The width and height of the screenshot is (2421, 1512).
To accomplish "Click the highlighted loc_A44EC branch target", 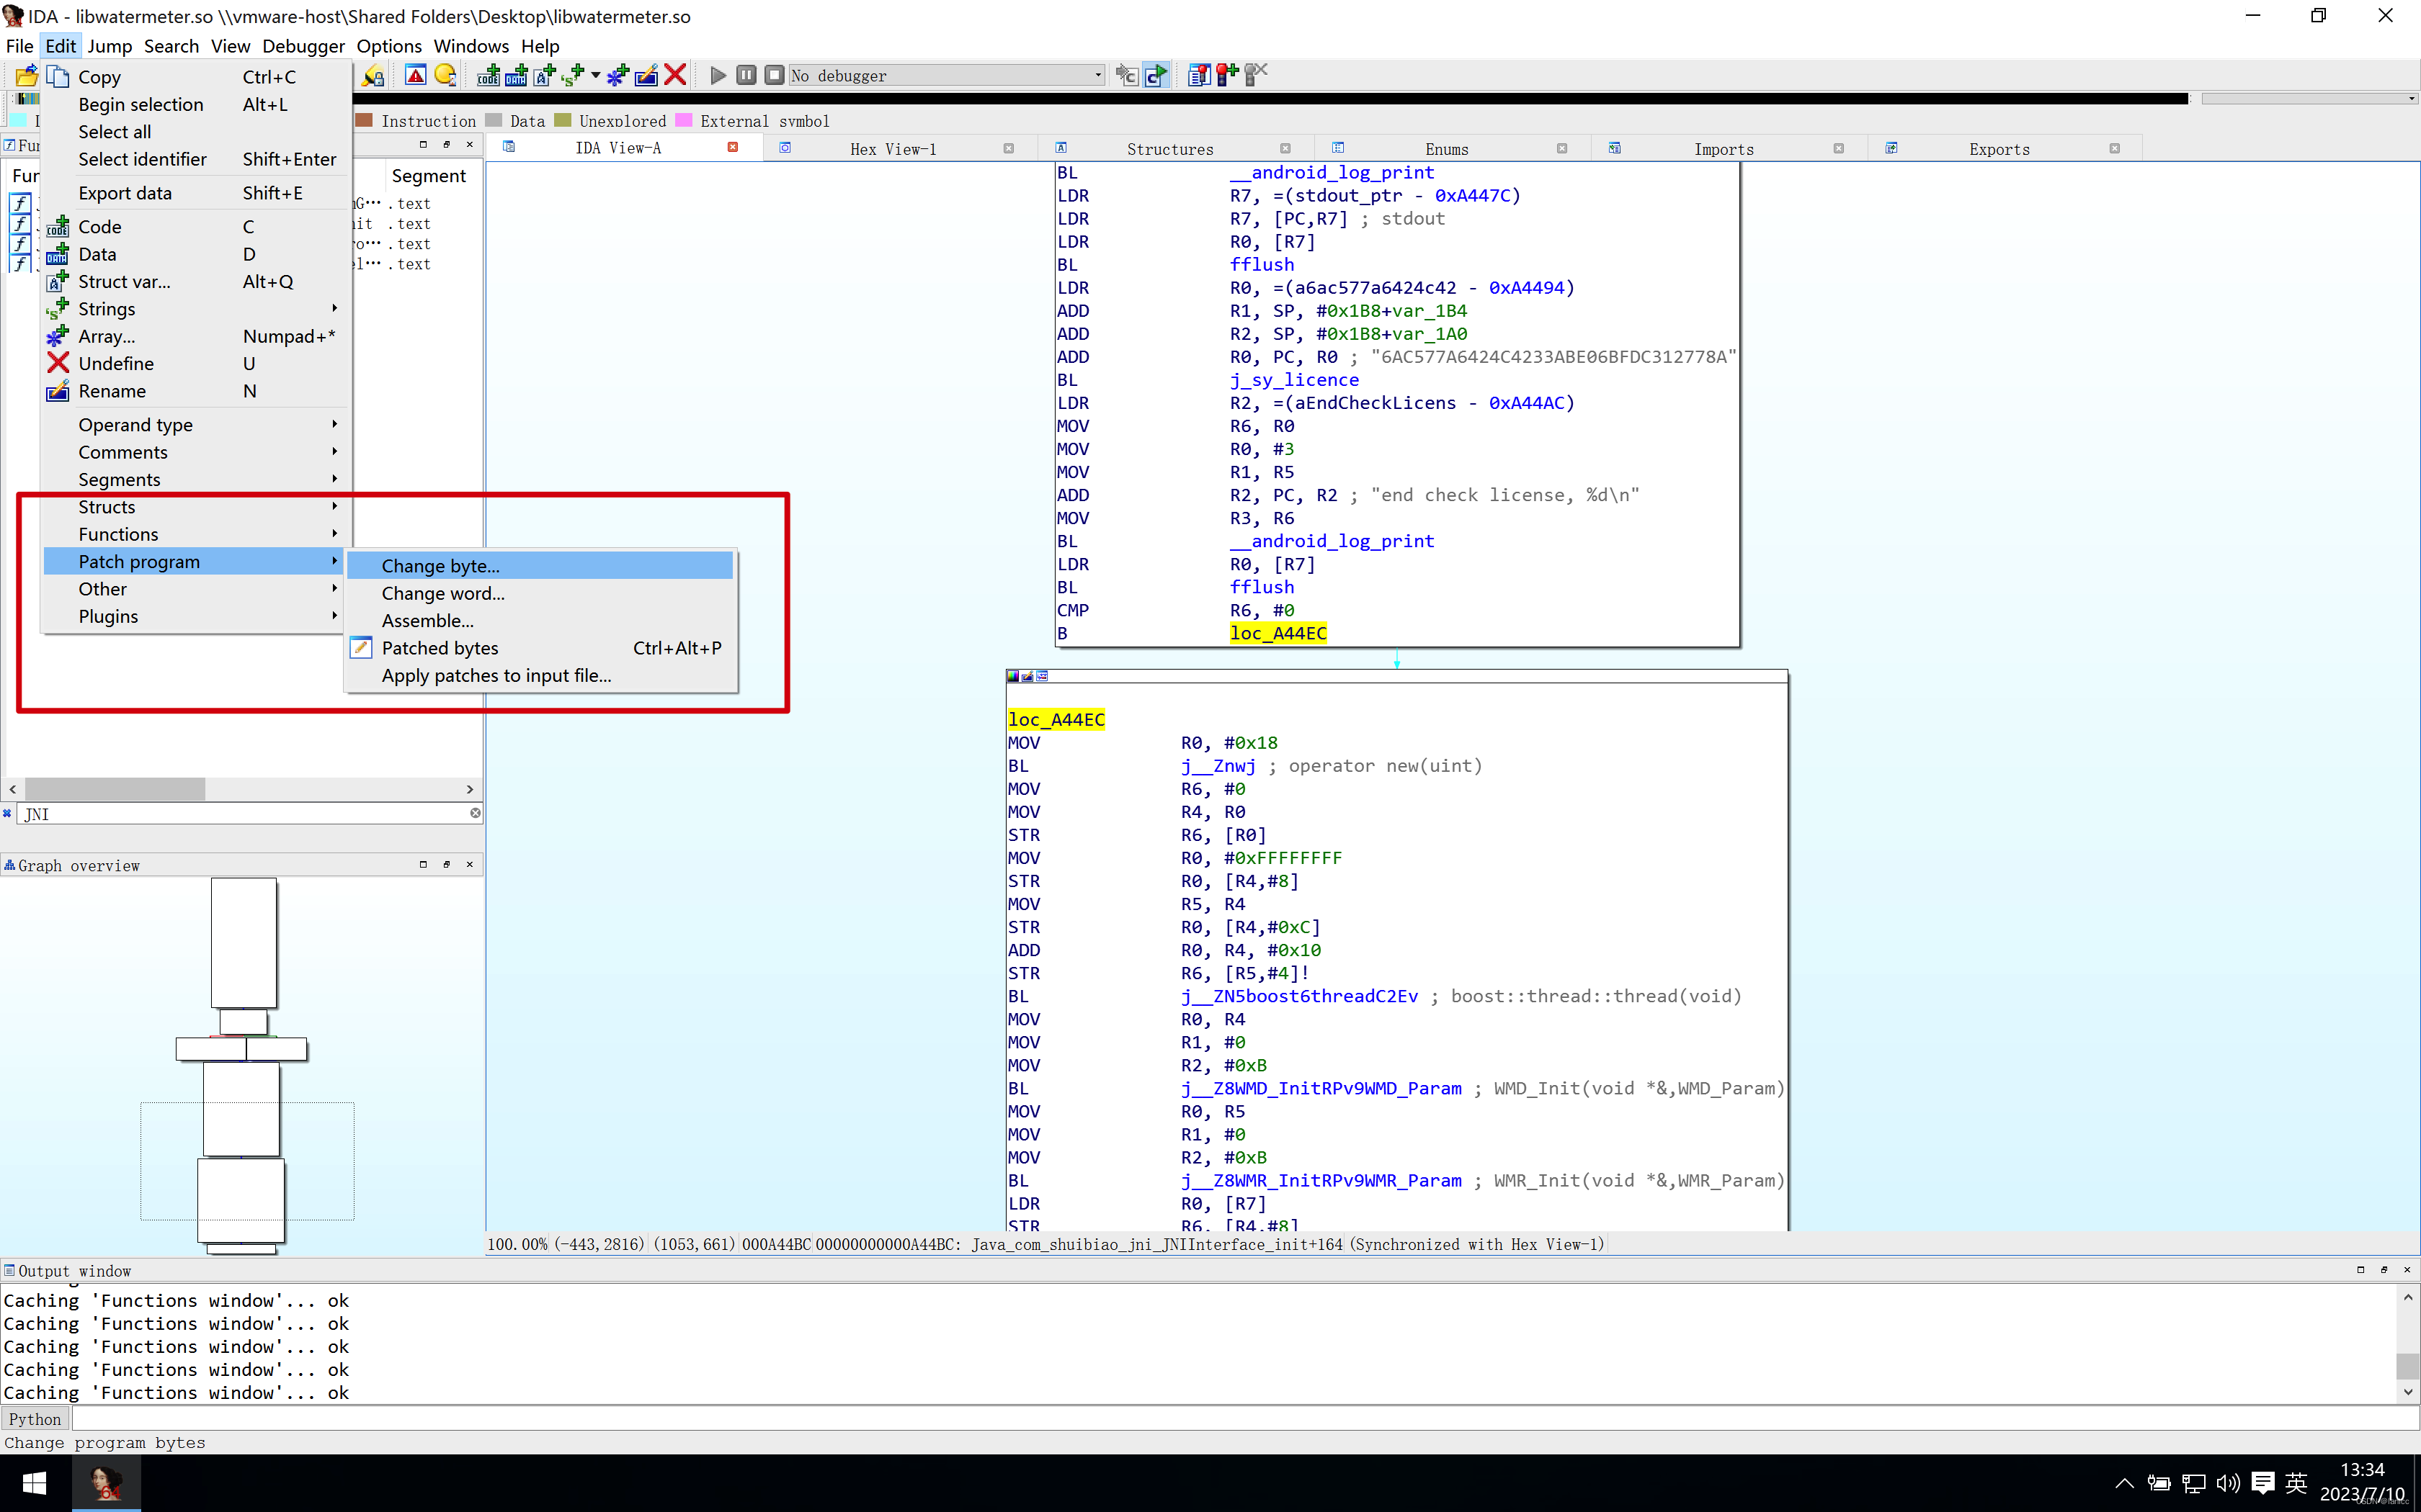I will pyautogui.click(x=1278, y=633).
